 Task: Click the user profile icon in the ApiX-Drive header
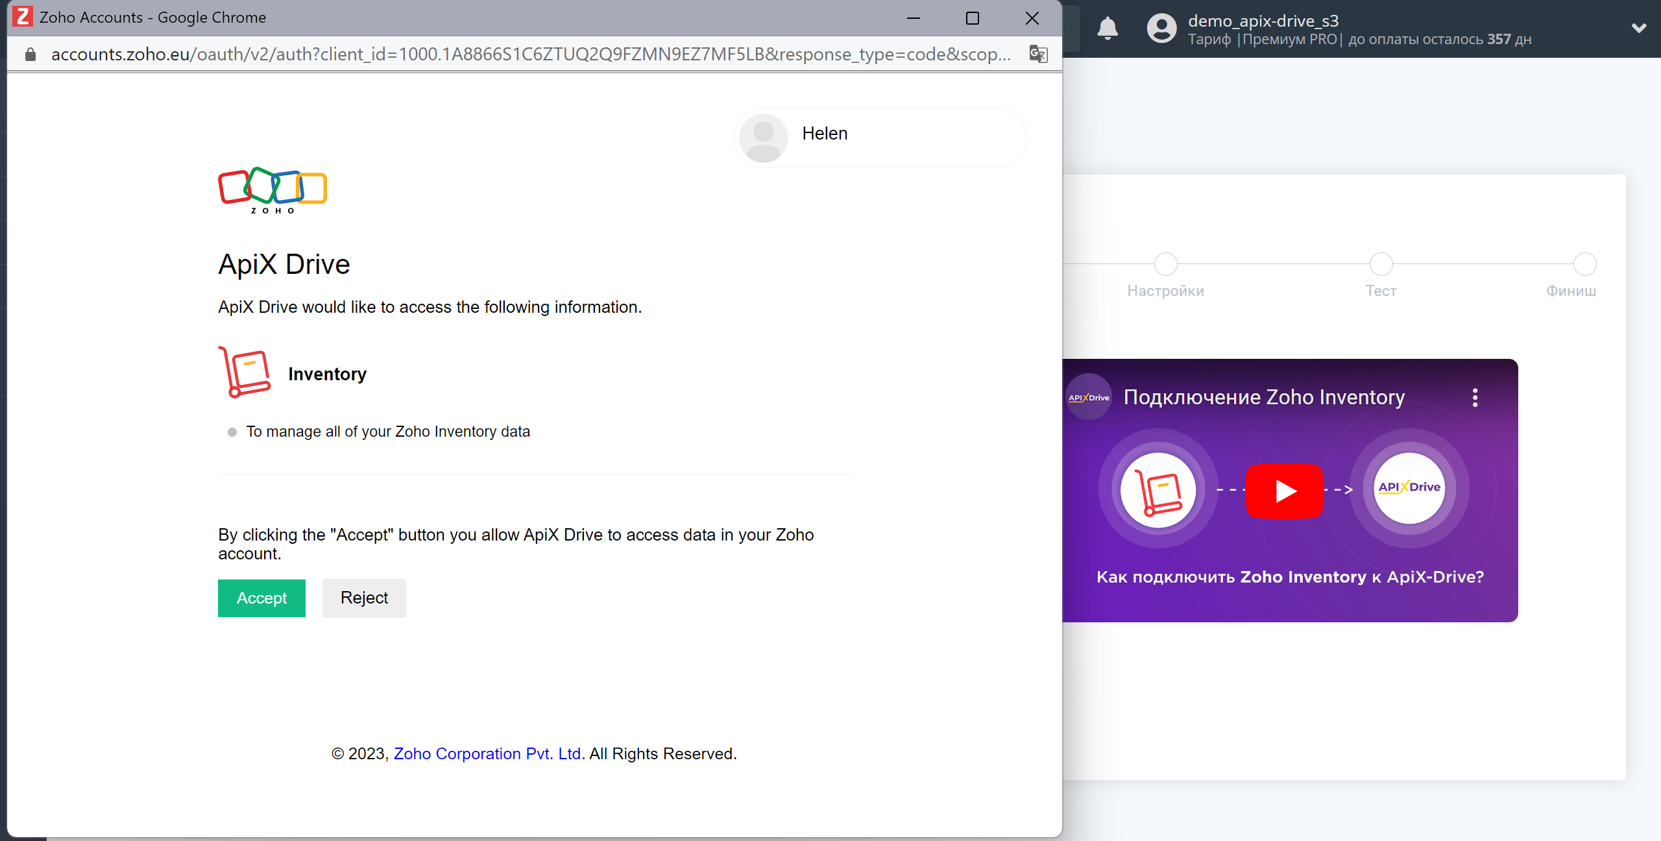coord(1161,29)
